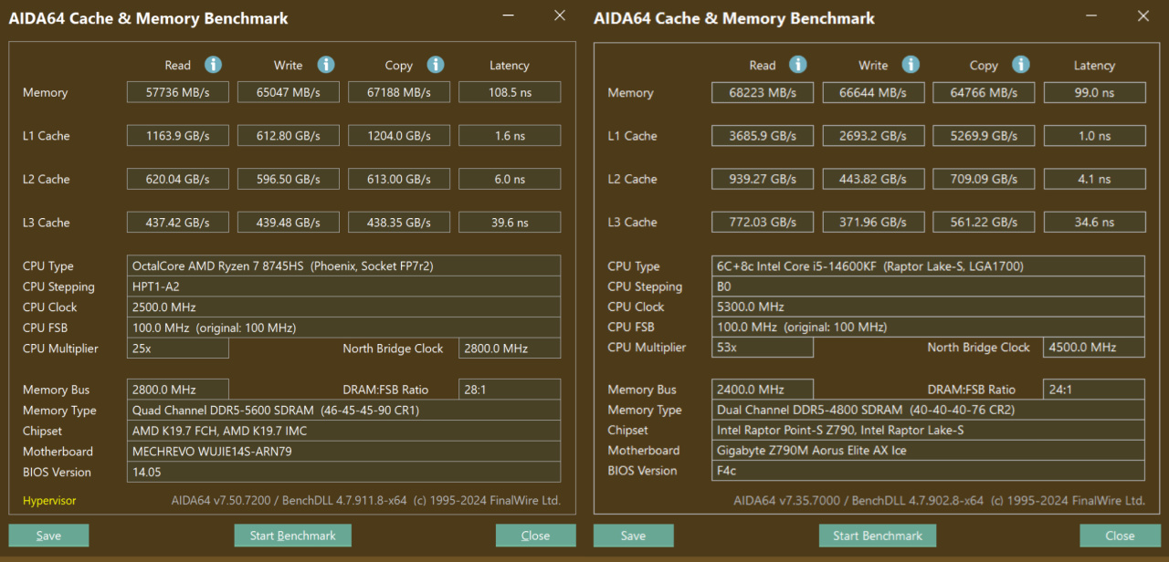Select L3 read value 772.03 GB/s
This screenshot has height=562, width=1169.
(763, 223)
